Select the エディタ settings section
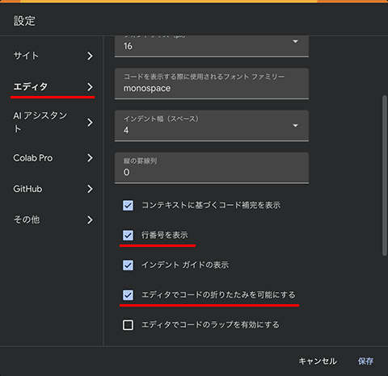Viewport: 388px width, 376px height. 53,87
